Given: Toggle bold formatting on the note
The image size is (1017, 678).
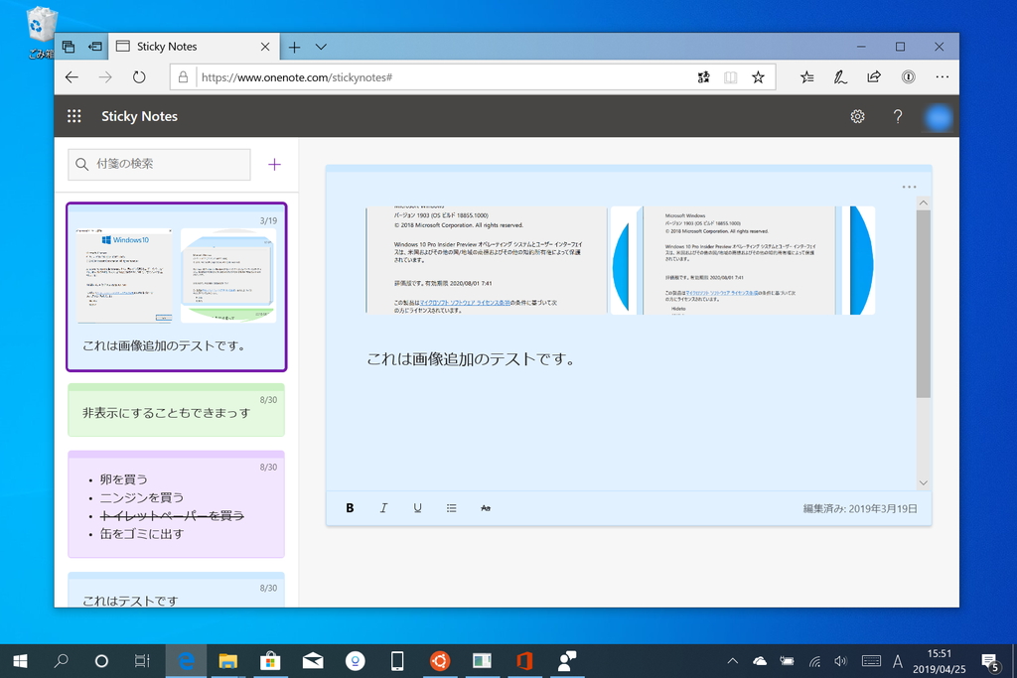Looking at the screenshot, I should pos(350,507).
